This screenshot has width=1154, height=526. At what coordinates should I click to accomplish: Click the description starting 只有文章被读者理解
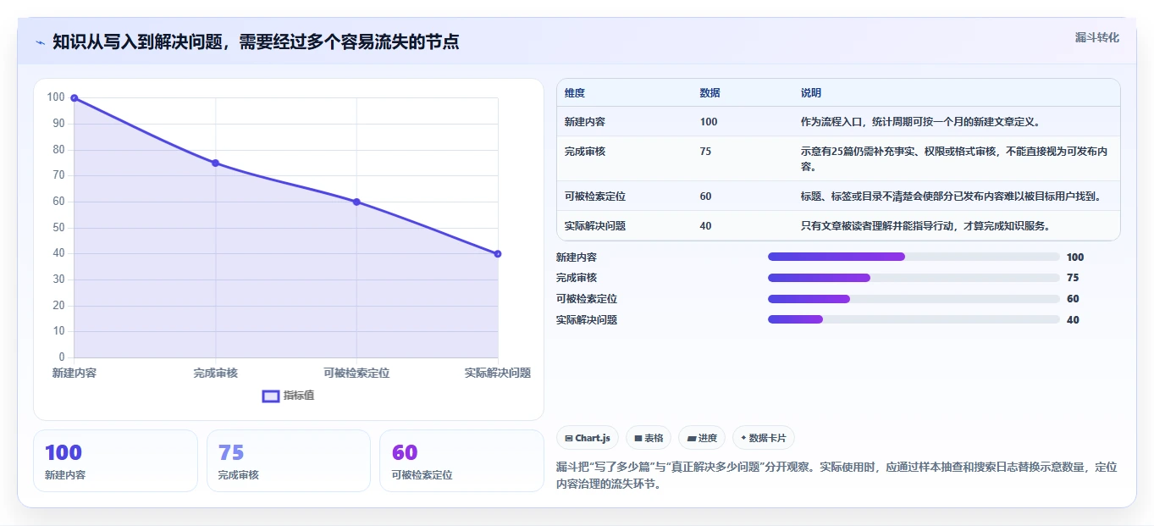[925, 226]
